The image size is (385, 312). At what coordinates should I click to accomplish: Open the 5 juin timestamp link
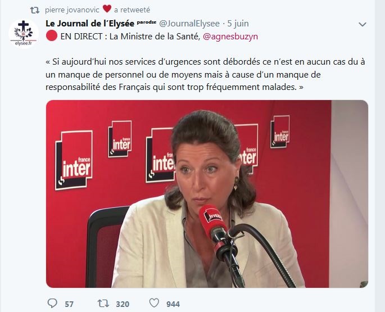coord(238,24)
